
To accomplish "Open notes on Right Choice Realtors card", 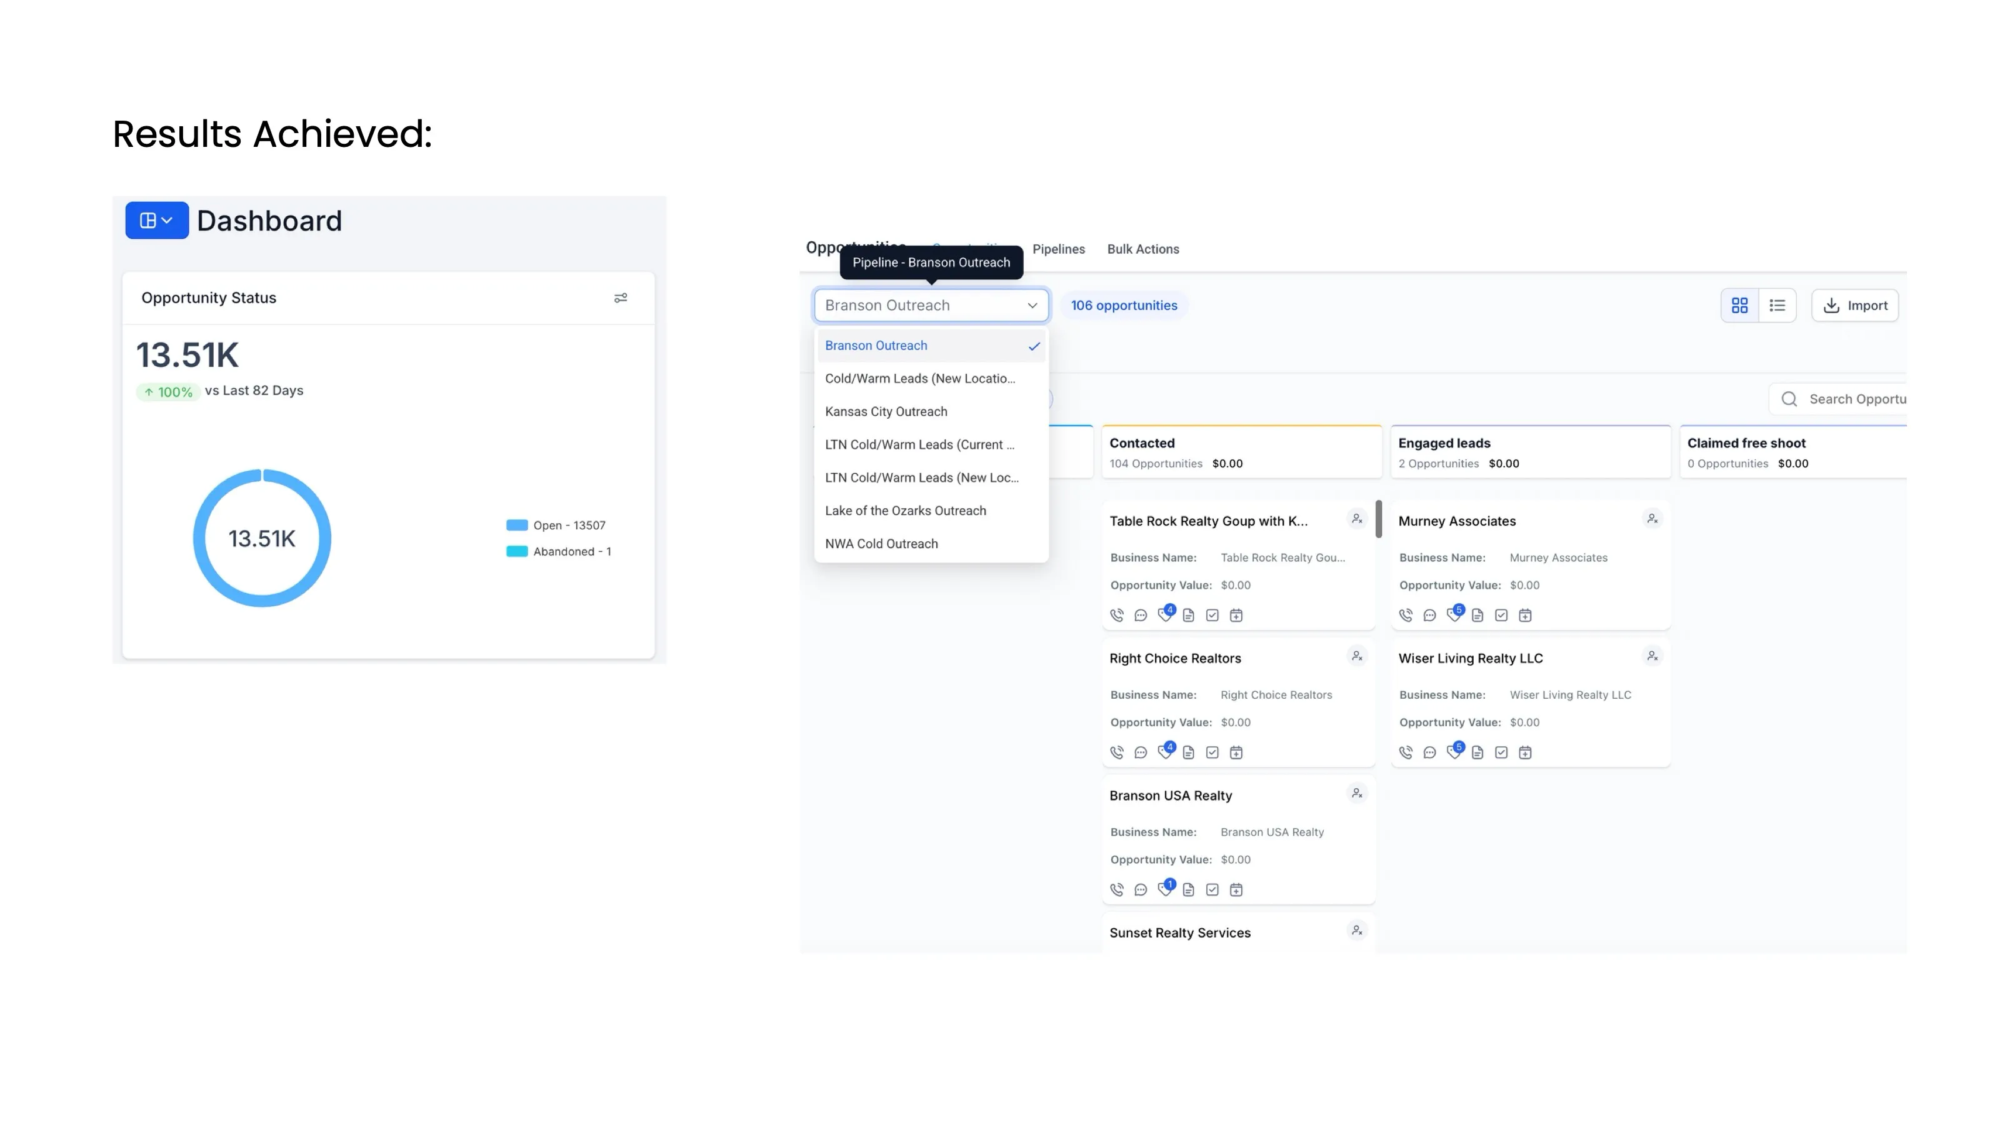I will click(1189, 753).
